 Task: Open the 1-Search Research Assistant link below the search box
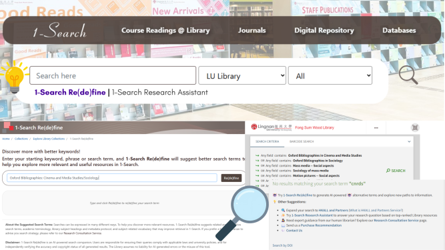[159, 93]
